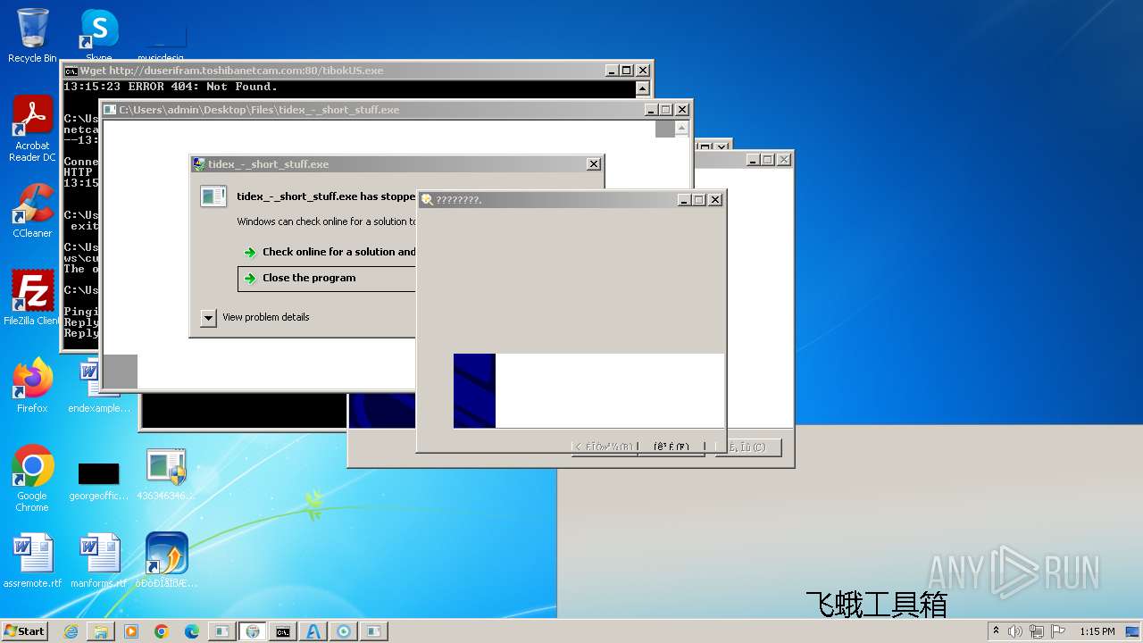The width and height of the screenshot is (1143, 643).
Task: Maximize the tidex_-_short_stuff.exe console window
Action: (x=665, y=110)
